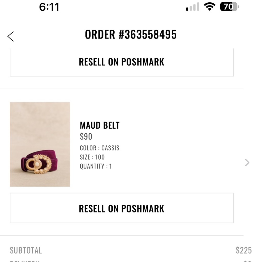
Task: Tap the Wi-Fi icon in the status bar
Action: point(210,7)
